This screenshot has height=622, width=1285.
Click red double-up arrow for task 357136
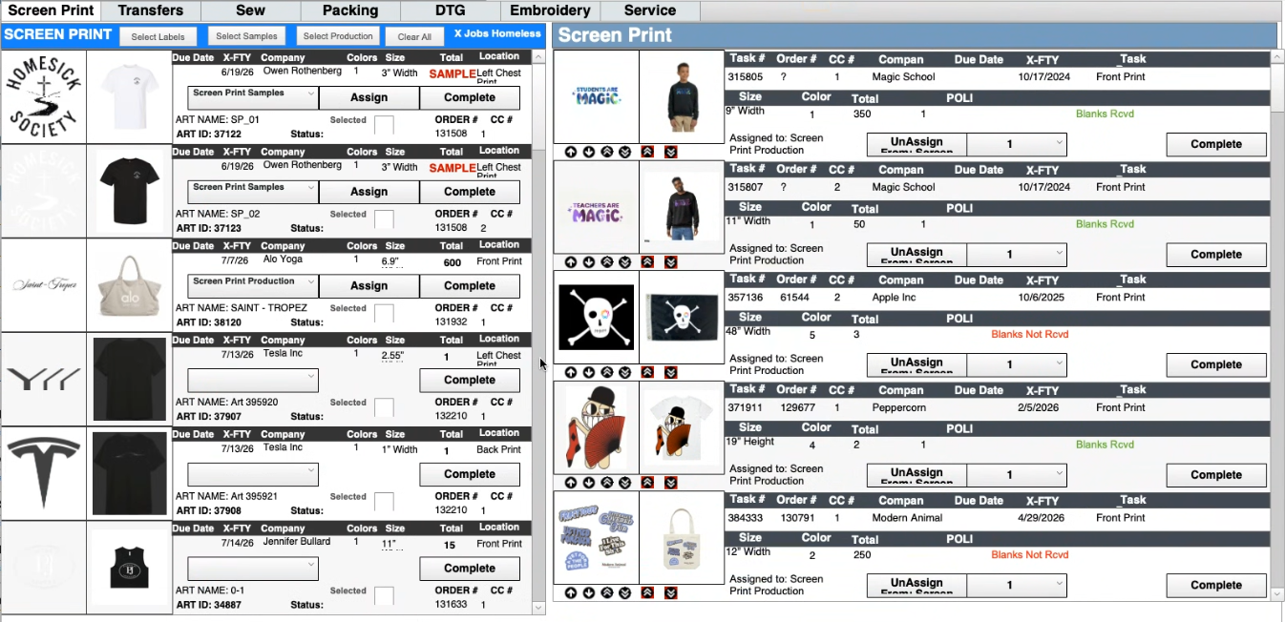[647, 372]
